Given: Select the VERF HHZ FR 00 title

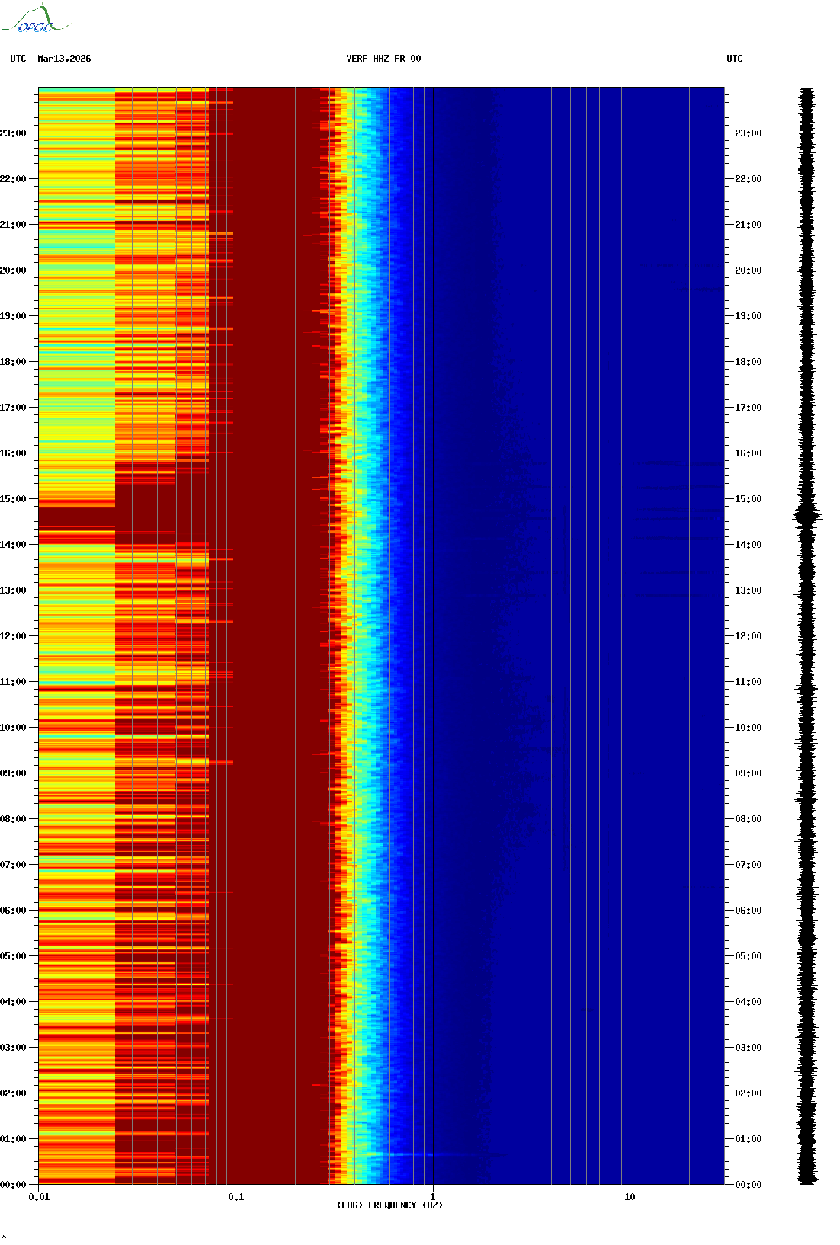Looking at the screenshot, I should 383,59.
